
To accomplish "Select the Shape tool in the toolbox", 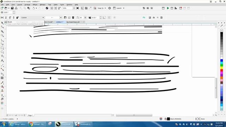I will point(2,27).
